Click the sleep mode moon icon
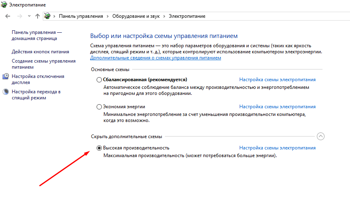The image size is (350, 208). (x=6, y=92)
